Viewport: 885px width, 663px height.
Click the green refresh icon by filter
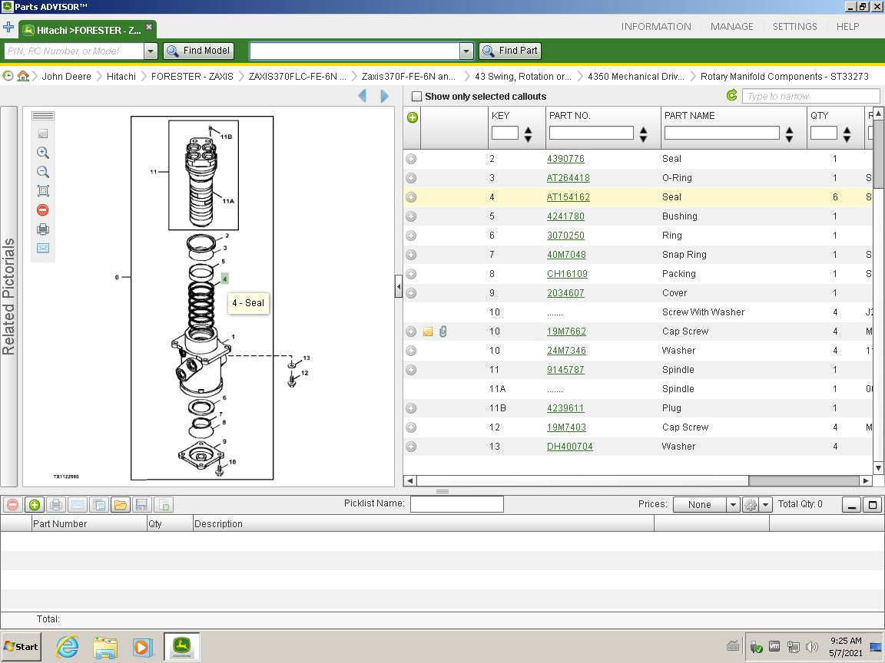click(731, 96)
